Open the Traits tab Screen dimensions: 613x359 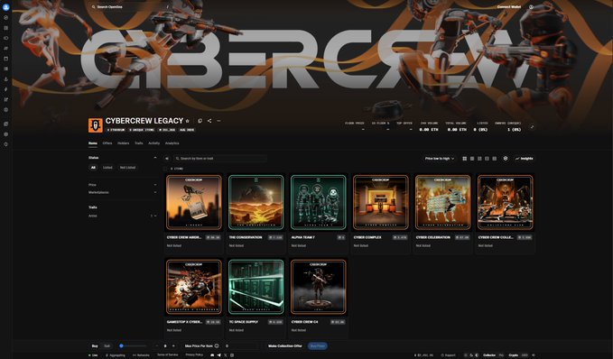tap(139, 143)
